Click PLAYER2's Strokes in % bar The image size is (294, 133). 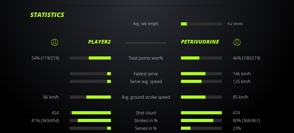(x=90, y=120)
